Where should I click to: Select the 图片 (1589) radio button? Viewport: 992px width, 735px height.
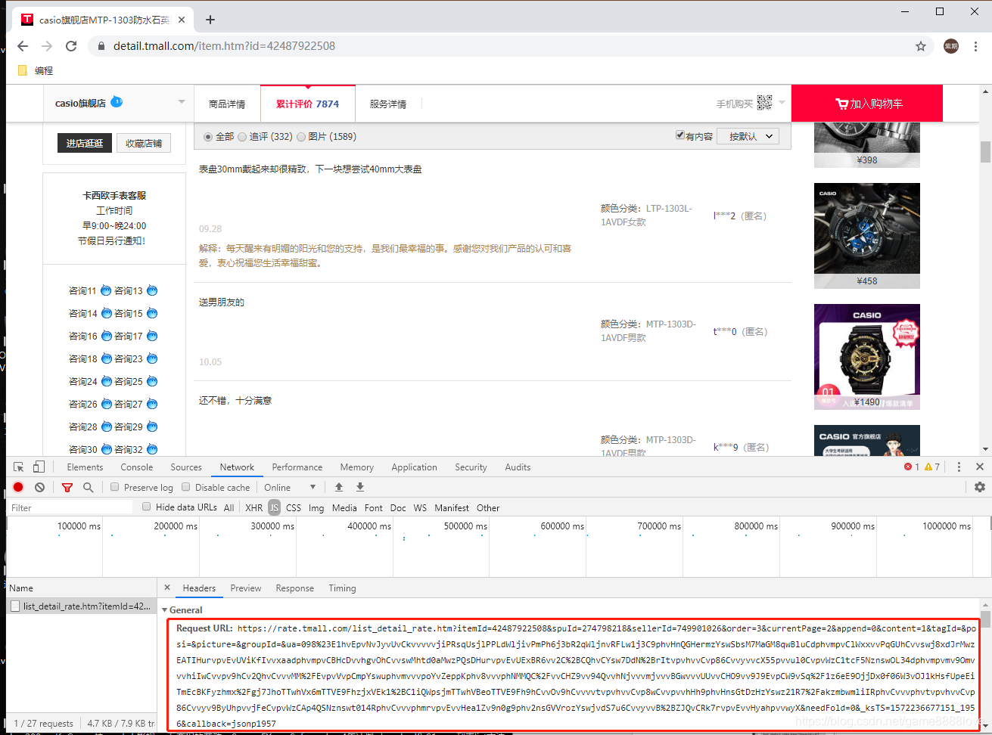[301, 137]
